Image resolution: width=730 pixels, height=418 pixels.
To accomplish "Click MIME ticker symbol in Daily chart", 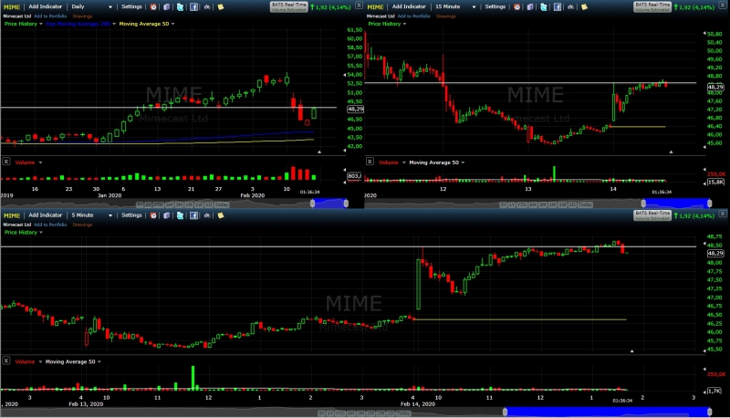I will click(x=12, y=7).
